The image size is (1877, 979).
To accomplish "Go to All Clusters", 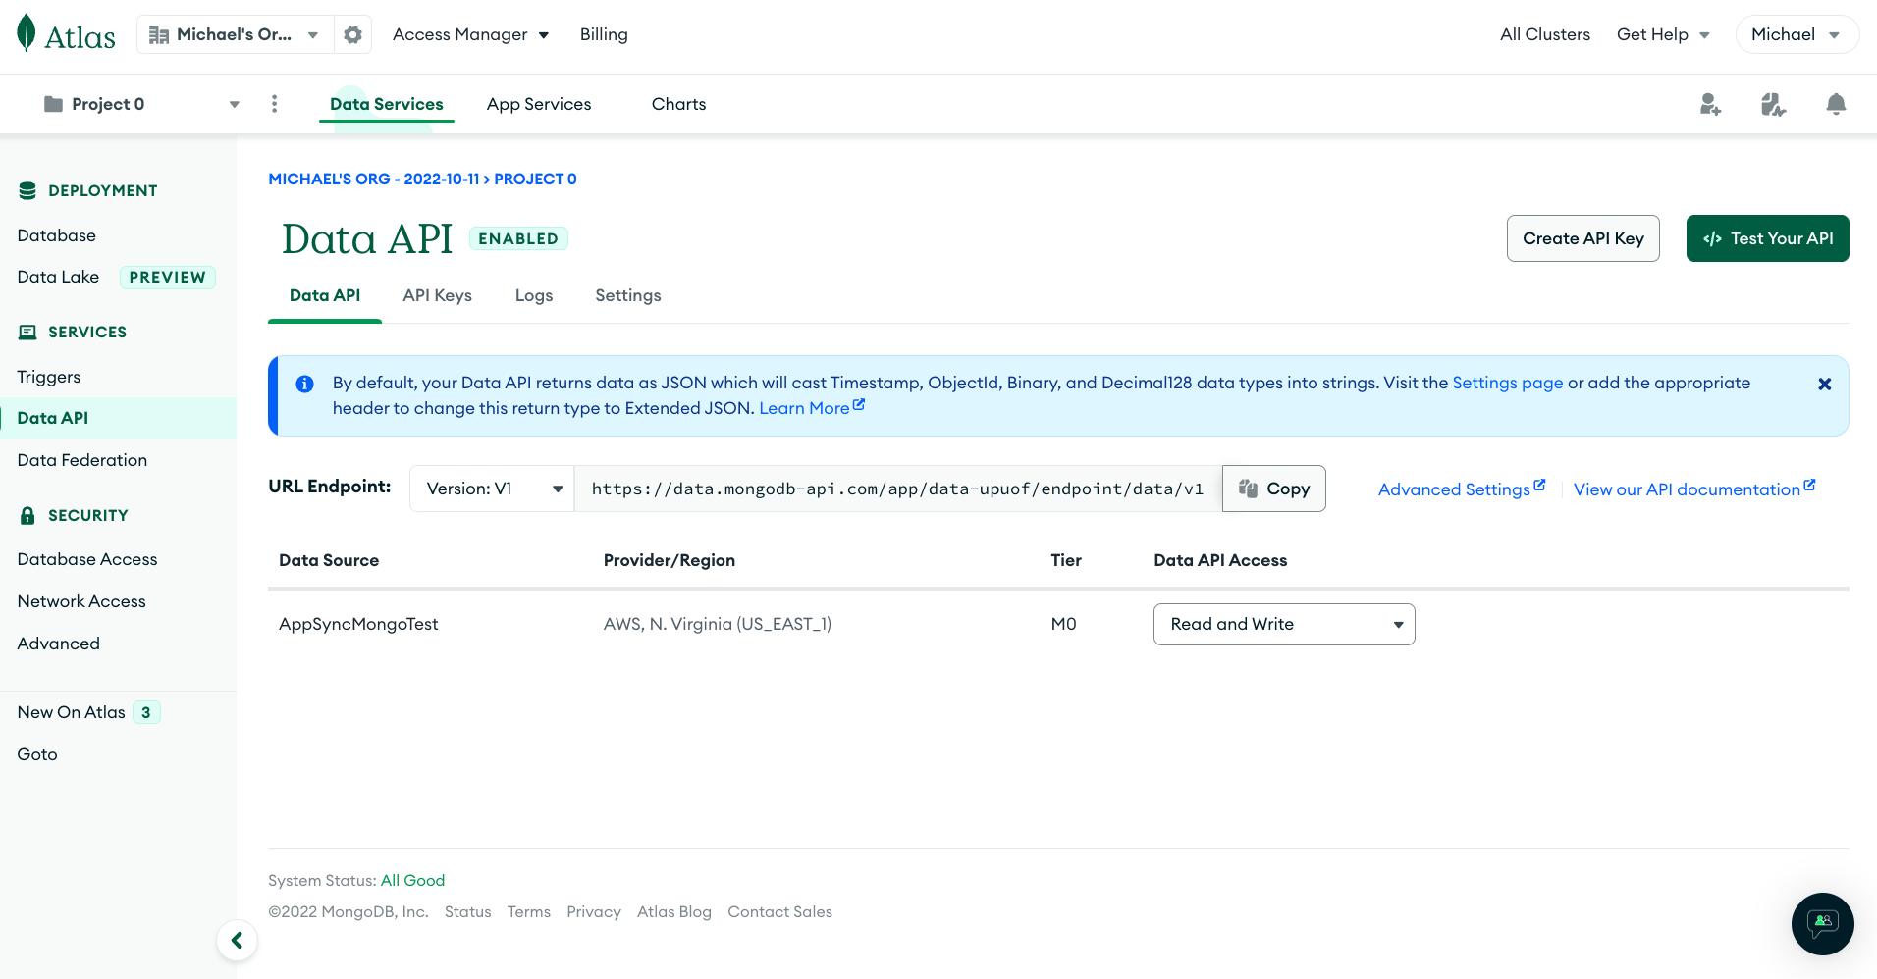I will click(x=1545, y=35).
